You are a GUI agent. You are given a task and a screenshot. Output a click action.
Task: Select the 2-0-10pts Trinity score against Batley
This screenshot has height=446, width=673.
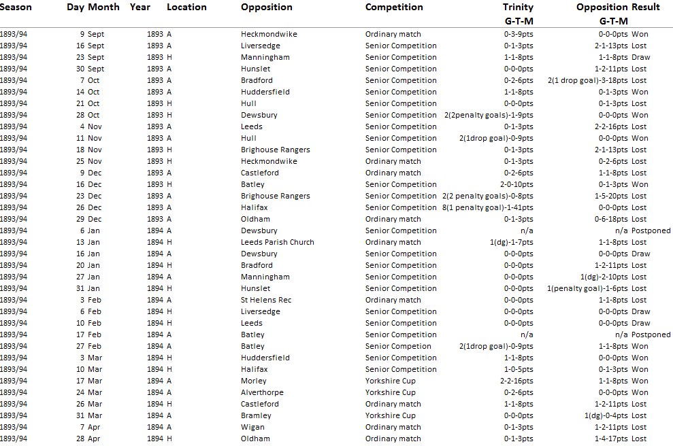(516, 184)
